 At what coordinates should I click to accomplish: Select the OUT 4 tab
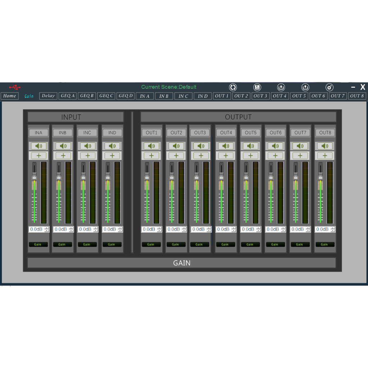click(280, 96)
